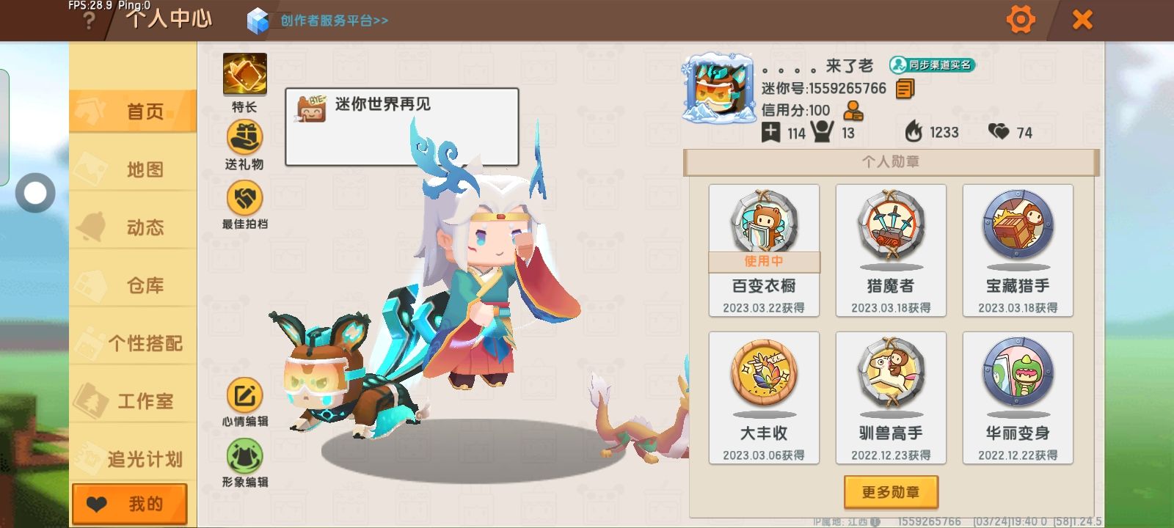Screen dimensions: 1174x528
Task: Open the 创作者服务平台 link
Action: click(x=334, y=21)
